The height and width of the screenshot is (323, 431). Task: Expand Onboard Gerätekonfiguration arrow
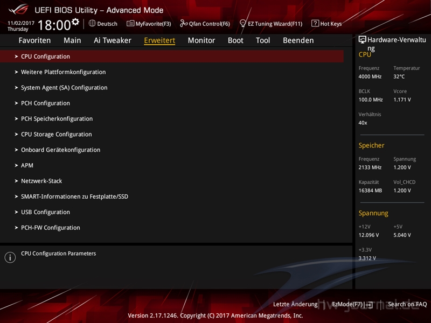[16, 150]
